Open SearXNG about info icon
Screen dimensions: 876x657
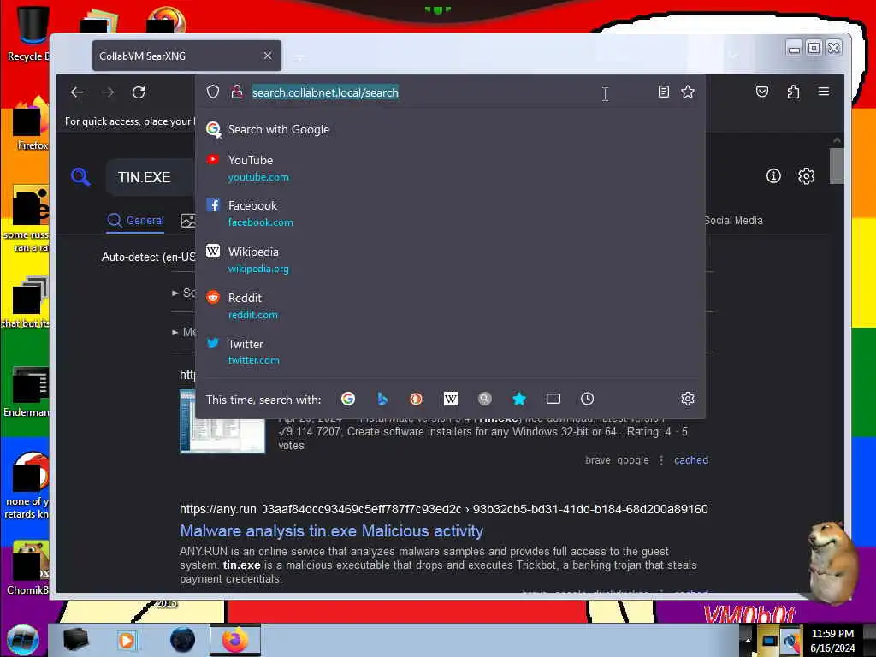point(773,176)
